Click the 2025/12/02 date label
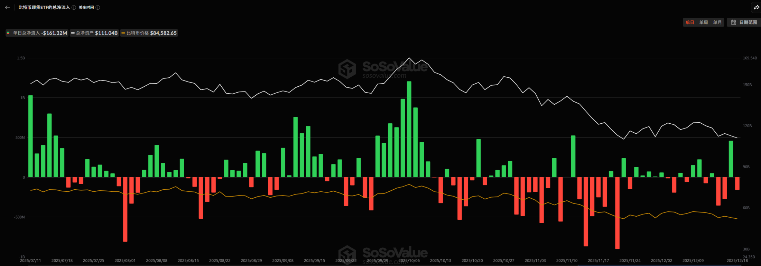The width and height of the screenshot is (761, 266). click(x=662, y=260)
